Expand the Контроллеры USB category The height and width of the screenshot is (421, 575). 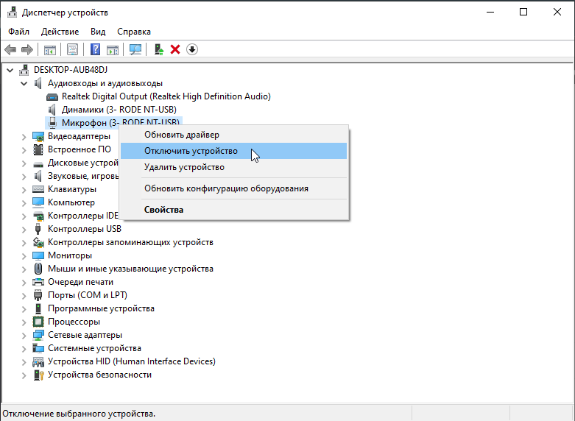pyautogui.click(x=24, y=229)
